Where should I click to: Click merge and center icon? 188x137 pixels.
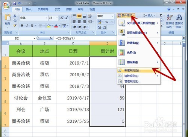pyautogui.click(x=90, y=22)
